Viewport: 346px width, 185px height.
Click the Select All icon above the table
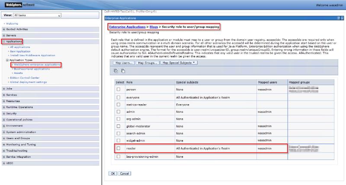point(115,71)
